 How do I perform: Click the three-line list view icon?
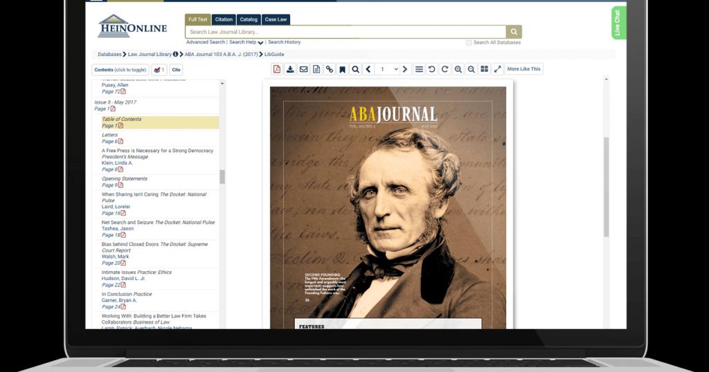click(x=419, y=69)
